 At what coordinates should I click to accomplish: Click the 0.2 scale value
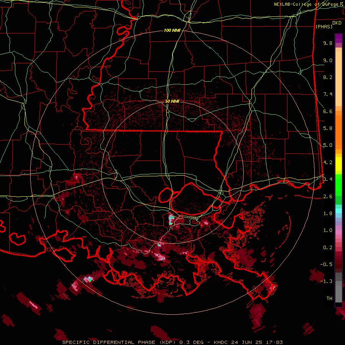[328, 248]
